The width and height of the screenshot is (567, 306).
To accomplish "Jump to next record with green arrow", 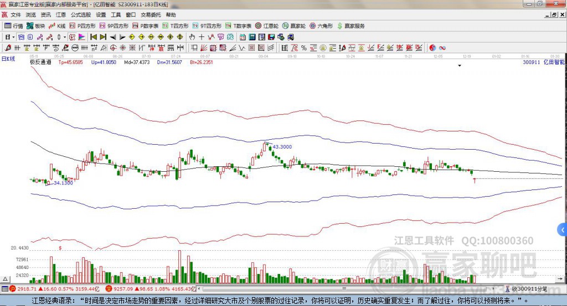I will tap(102, 36).
